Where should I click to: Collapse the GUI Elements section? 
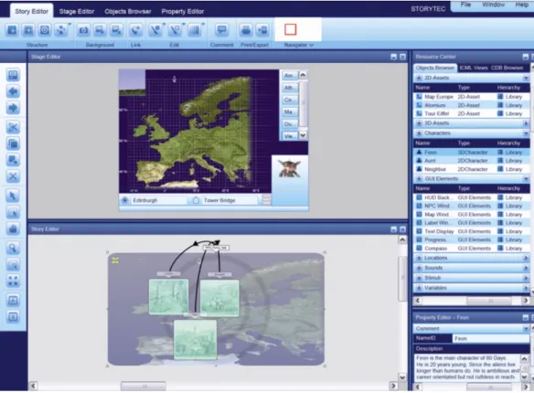(x=526, y=179)
